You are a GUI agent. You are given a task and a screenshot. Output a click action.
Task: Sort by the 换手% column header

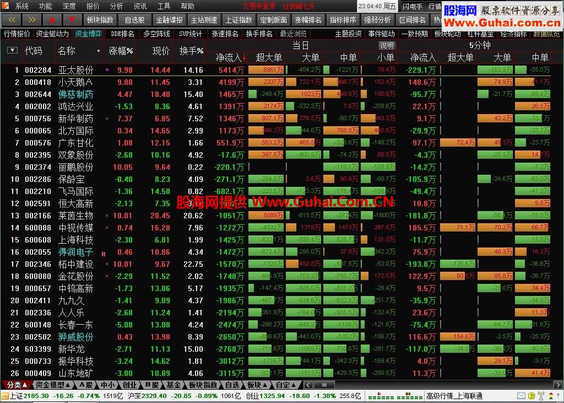coord(191,51)
